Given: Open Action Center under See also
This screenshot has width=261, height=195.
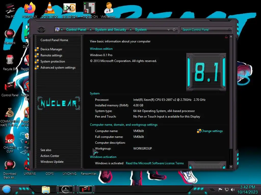Looking at the screenshot, I should [50, 156].
